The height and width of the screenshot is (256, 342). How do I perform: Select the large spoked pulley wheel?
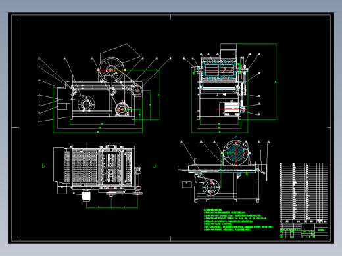(111, 70)
